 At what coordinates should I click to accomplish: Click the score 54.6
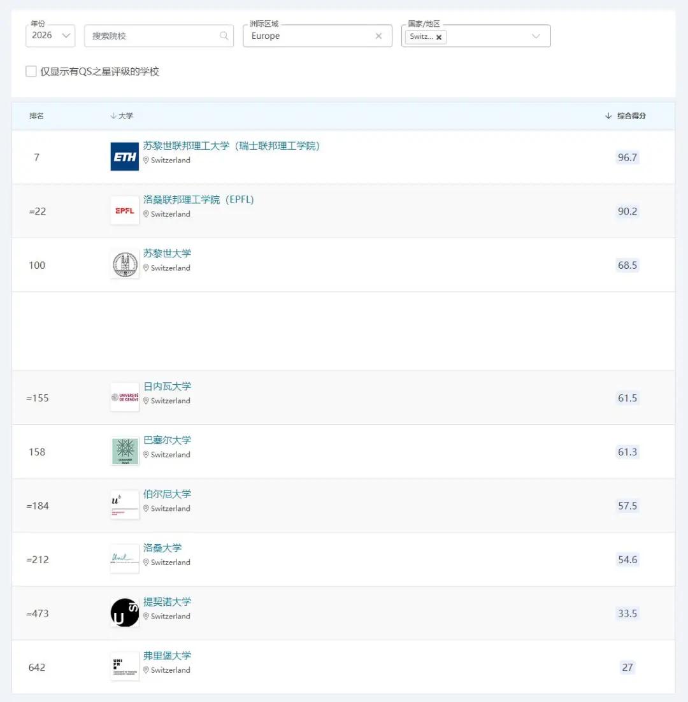[627, 560]
